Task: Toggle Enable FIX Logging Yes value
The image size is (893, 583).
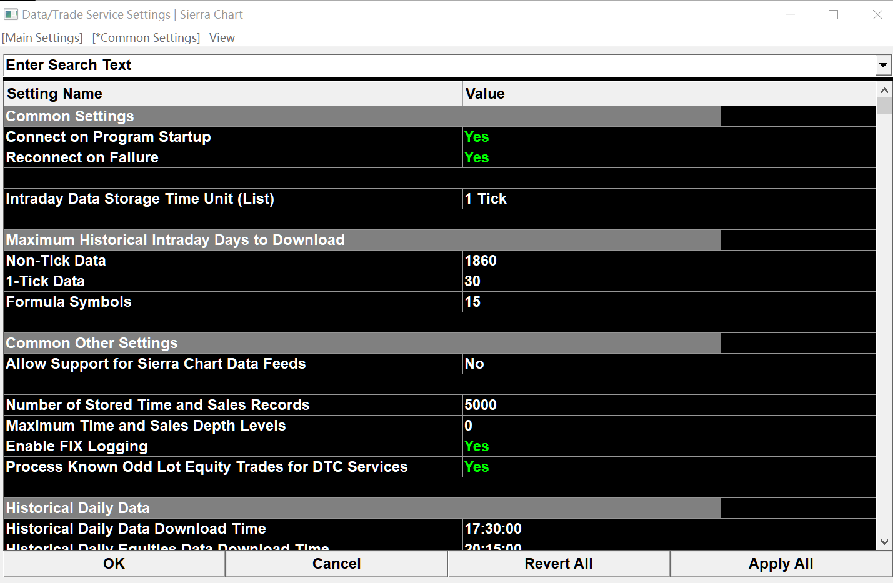Action: [x=591, y=446]
